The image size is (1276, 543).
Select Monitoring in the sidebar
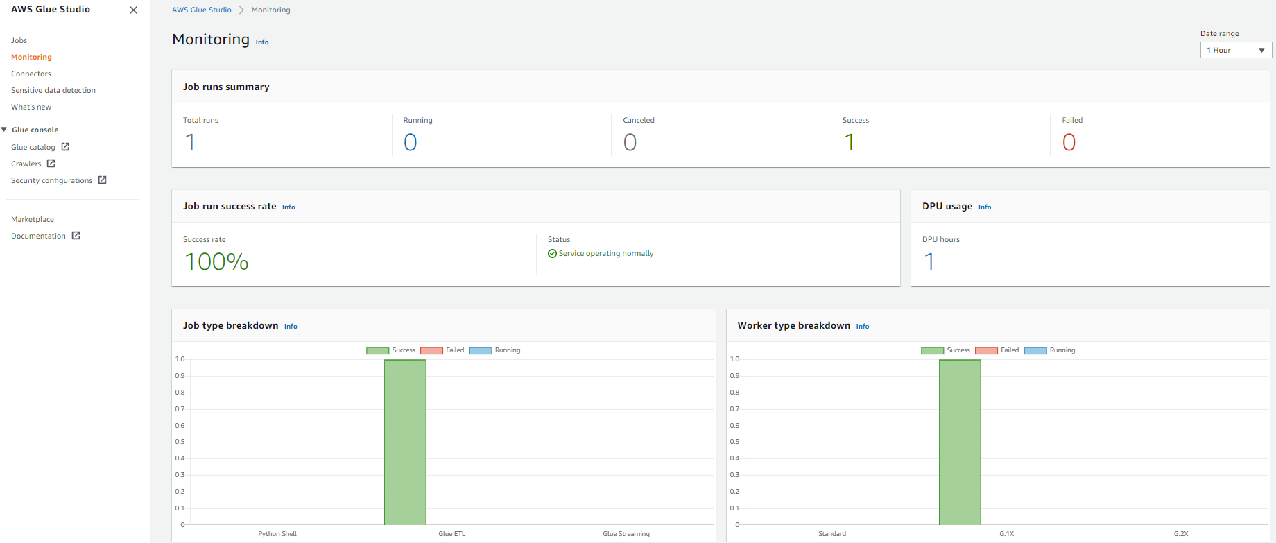31,57
